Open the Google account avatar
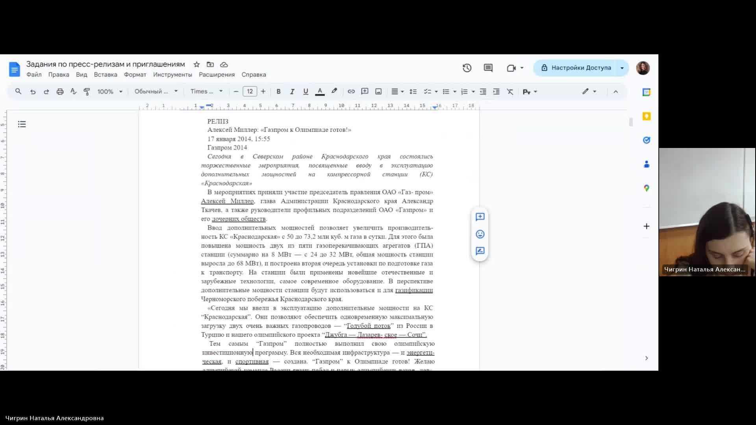Image resolution: width=756 pixels, height=425 pixels. (x=643, y=68)
